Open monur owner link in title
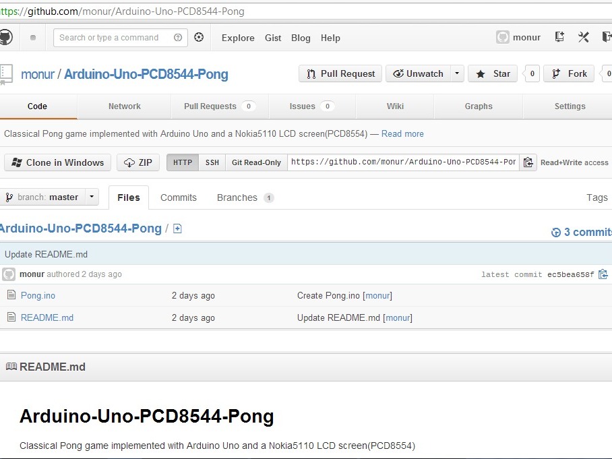This screenshot has width=612, height=459. click(x=38, y=74)
